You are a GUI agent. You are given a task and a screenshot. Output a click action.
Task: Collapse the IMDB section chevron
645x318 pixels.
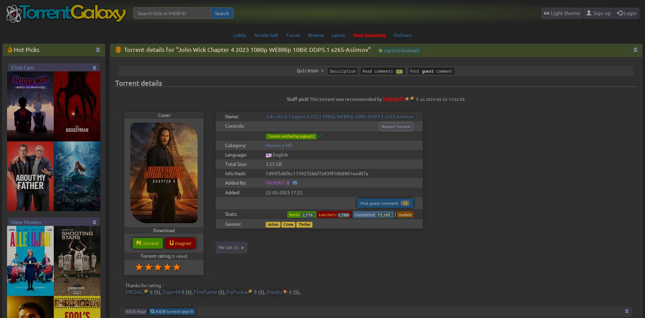pyautogui.click(x=627, y=311)
